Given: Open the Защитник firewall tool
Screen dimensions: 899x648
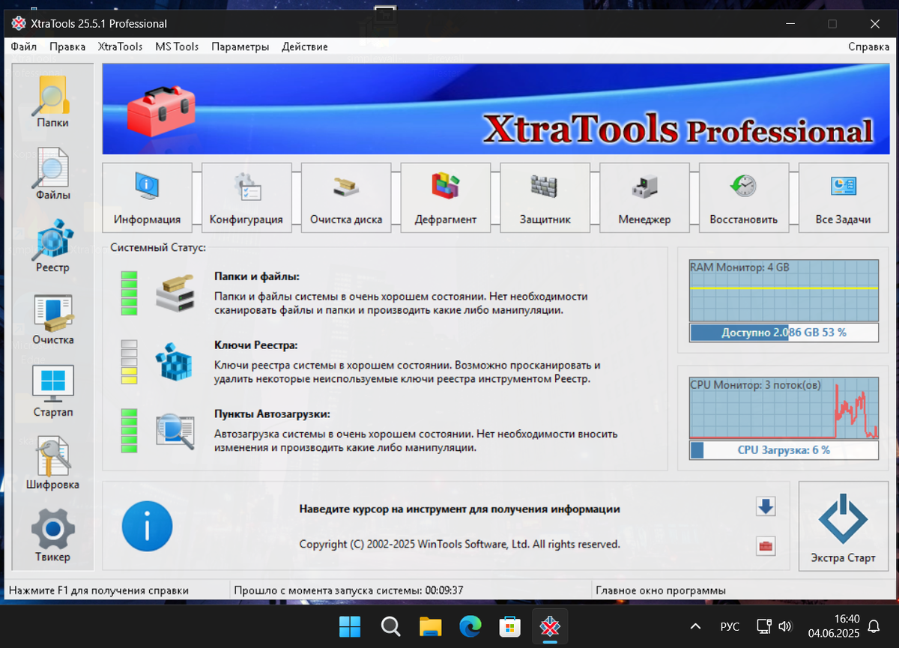Looking at the screenshot, I should [x=545, y=198].
